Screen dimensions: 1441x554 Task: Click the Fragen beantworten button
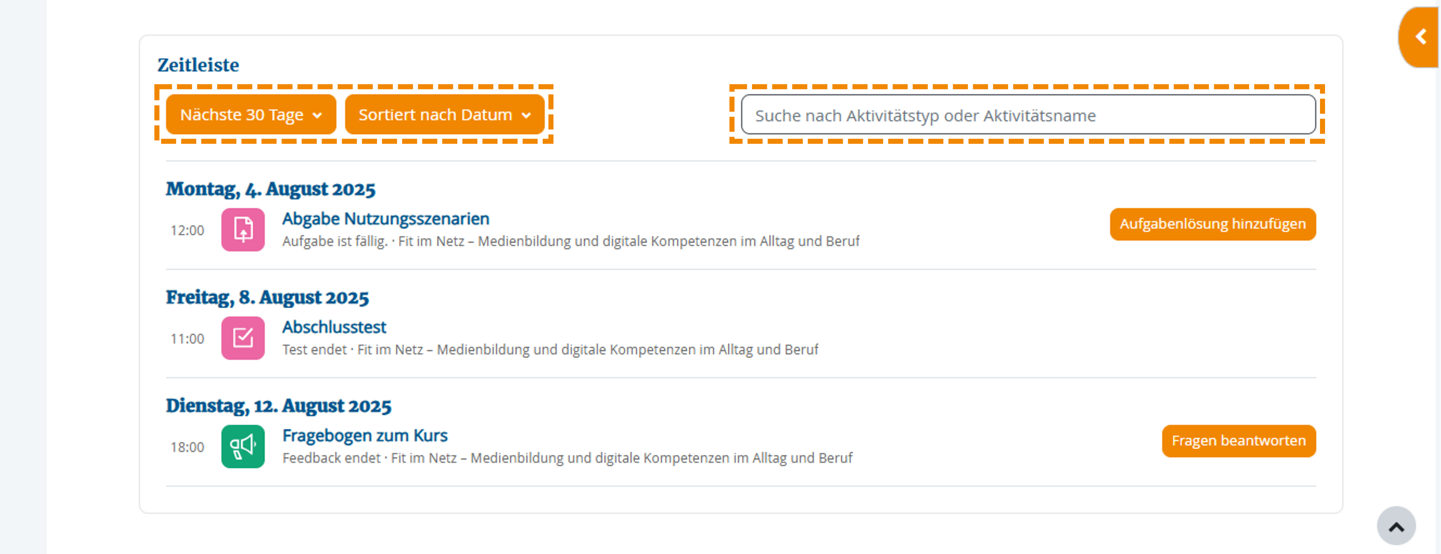[x=1238, y=441]
